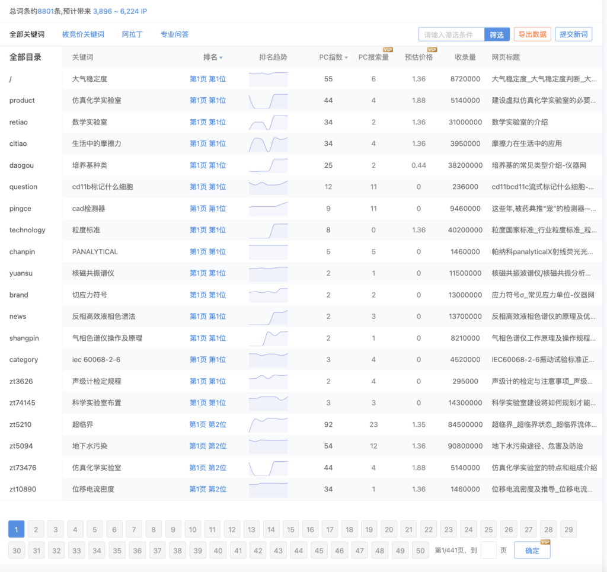Select the shangpin directory
The height and width of the screenshot is (572, 607).
tap(24, 338)
